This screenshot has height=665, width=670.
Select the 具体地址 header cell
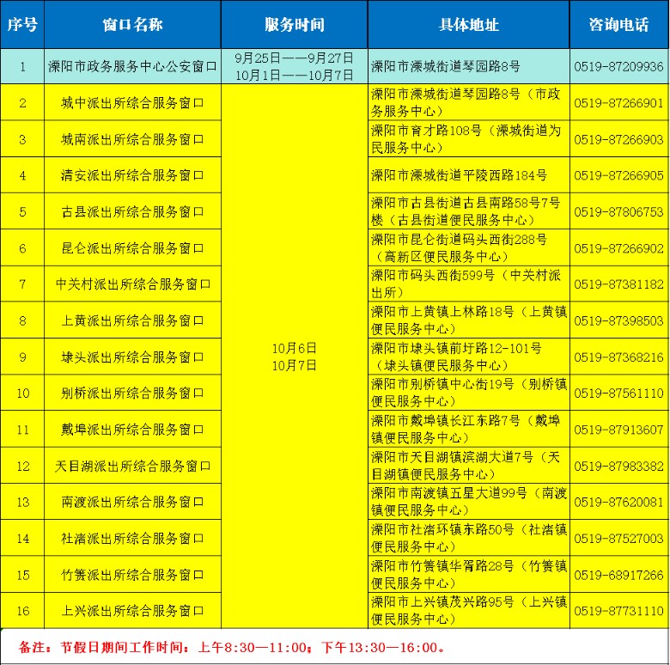coord(469,24)
